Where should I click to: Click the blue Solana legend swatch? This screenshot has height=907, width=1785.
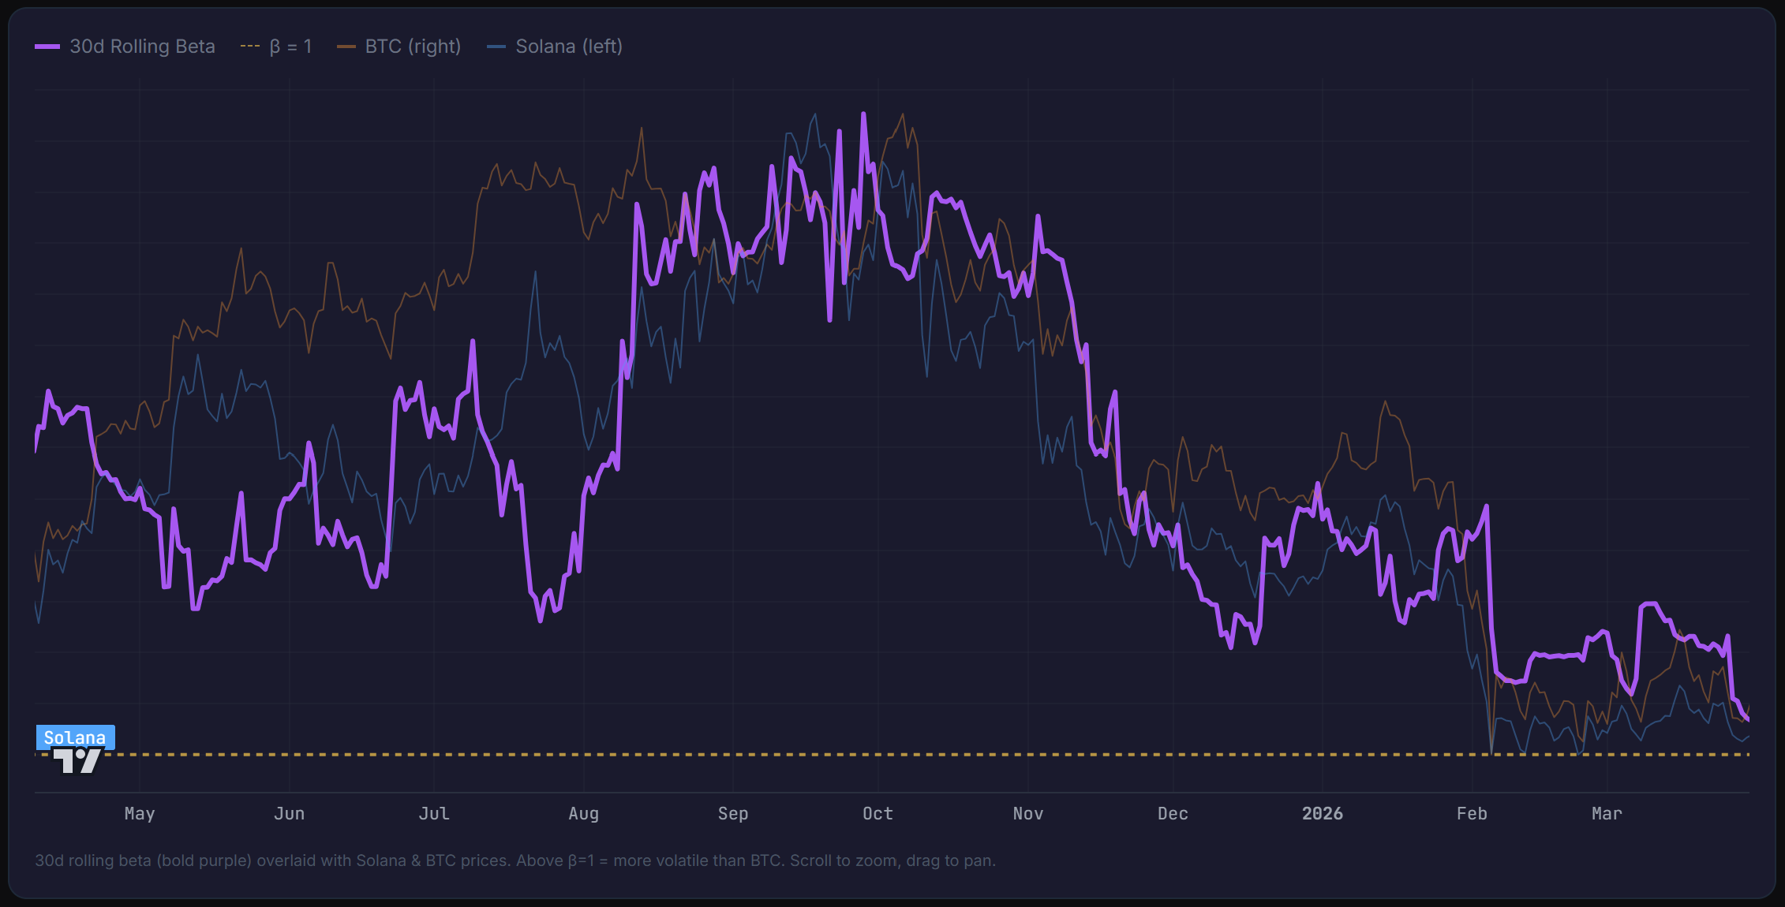click(496, 47)
